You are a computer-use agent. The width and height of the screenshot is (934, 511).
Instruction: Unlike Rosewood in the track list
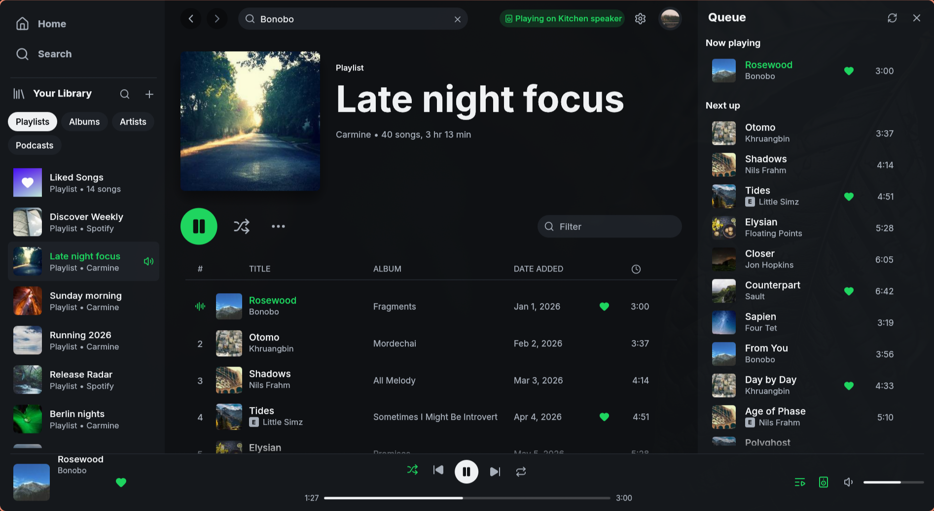coord(604,307)
